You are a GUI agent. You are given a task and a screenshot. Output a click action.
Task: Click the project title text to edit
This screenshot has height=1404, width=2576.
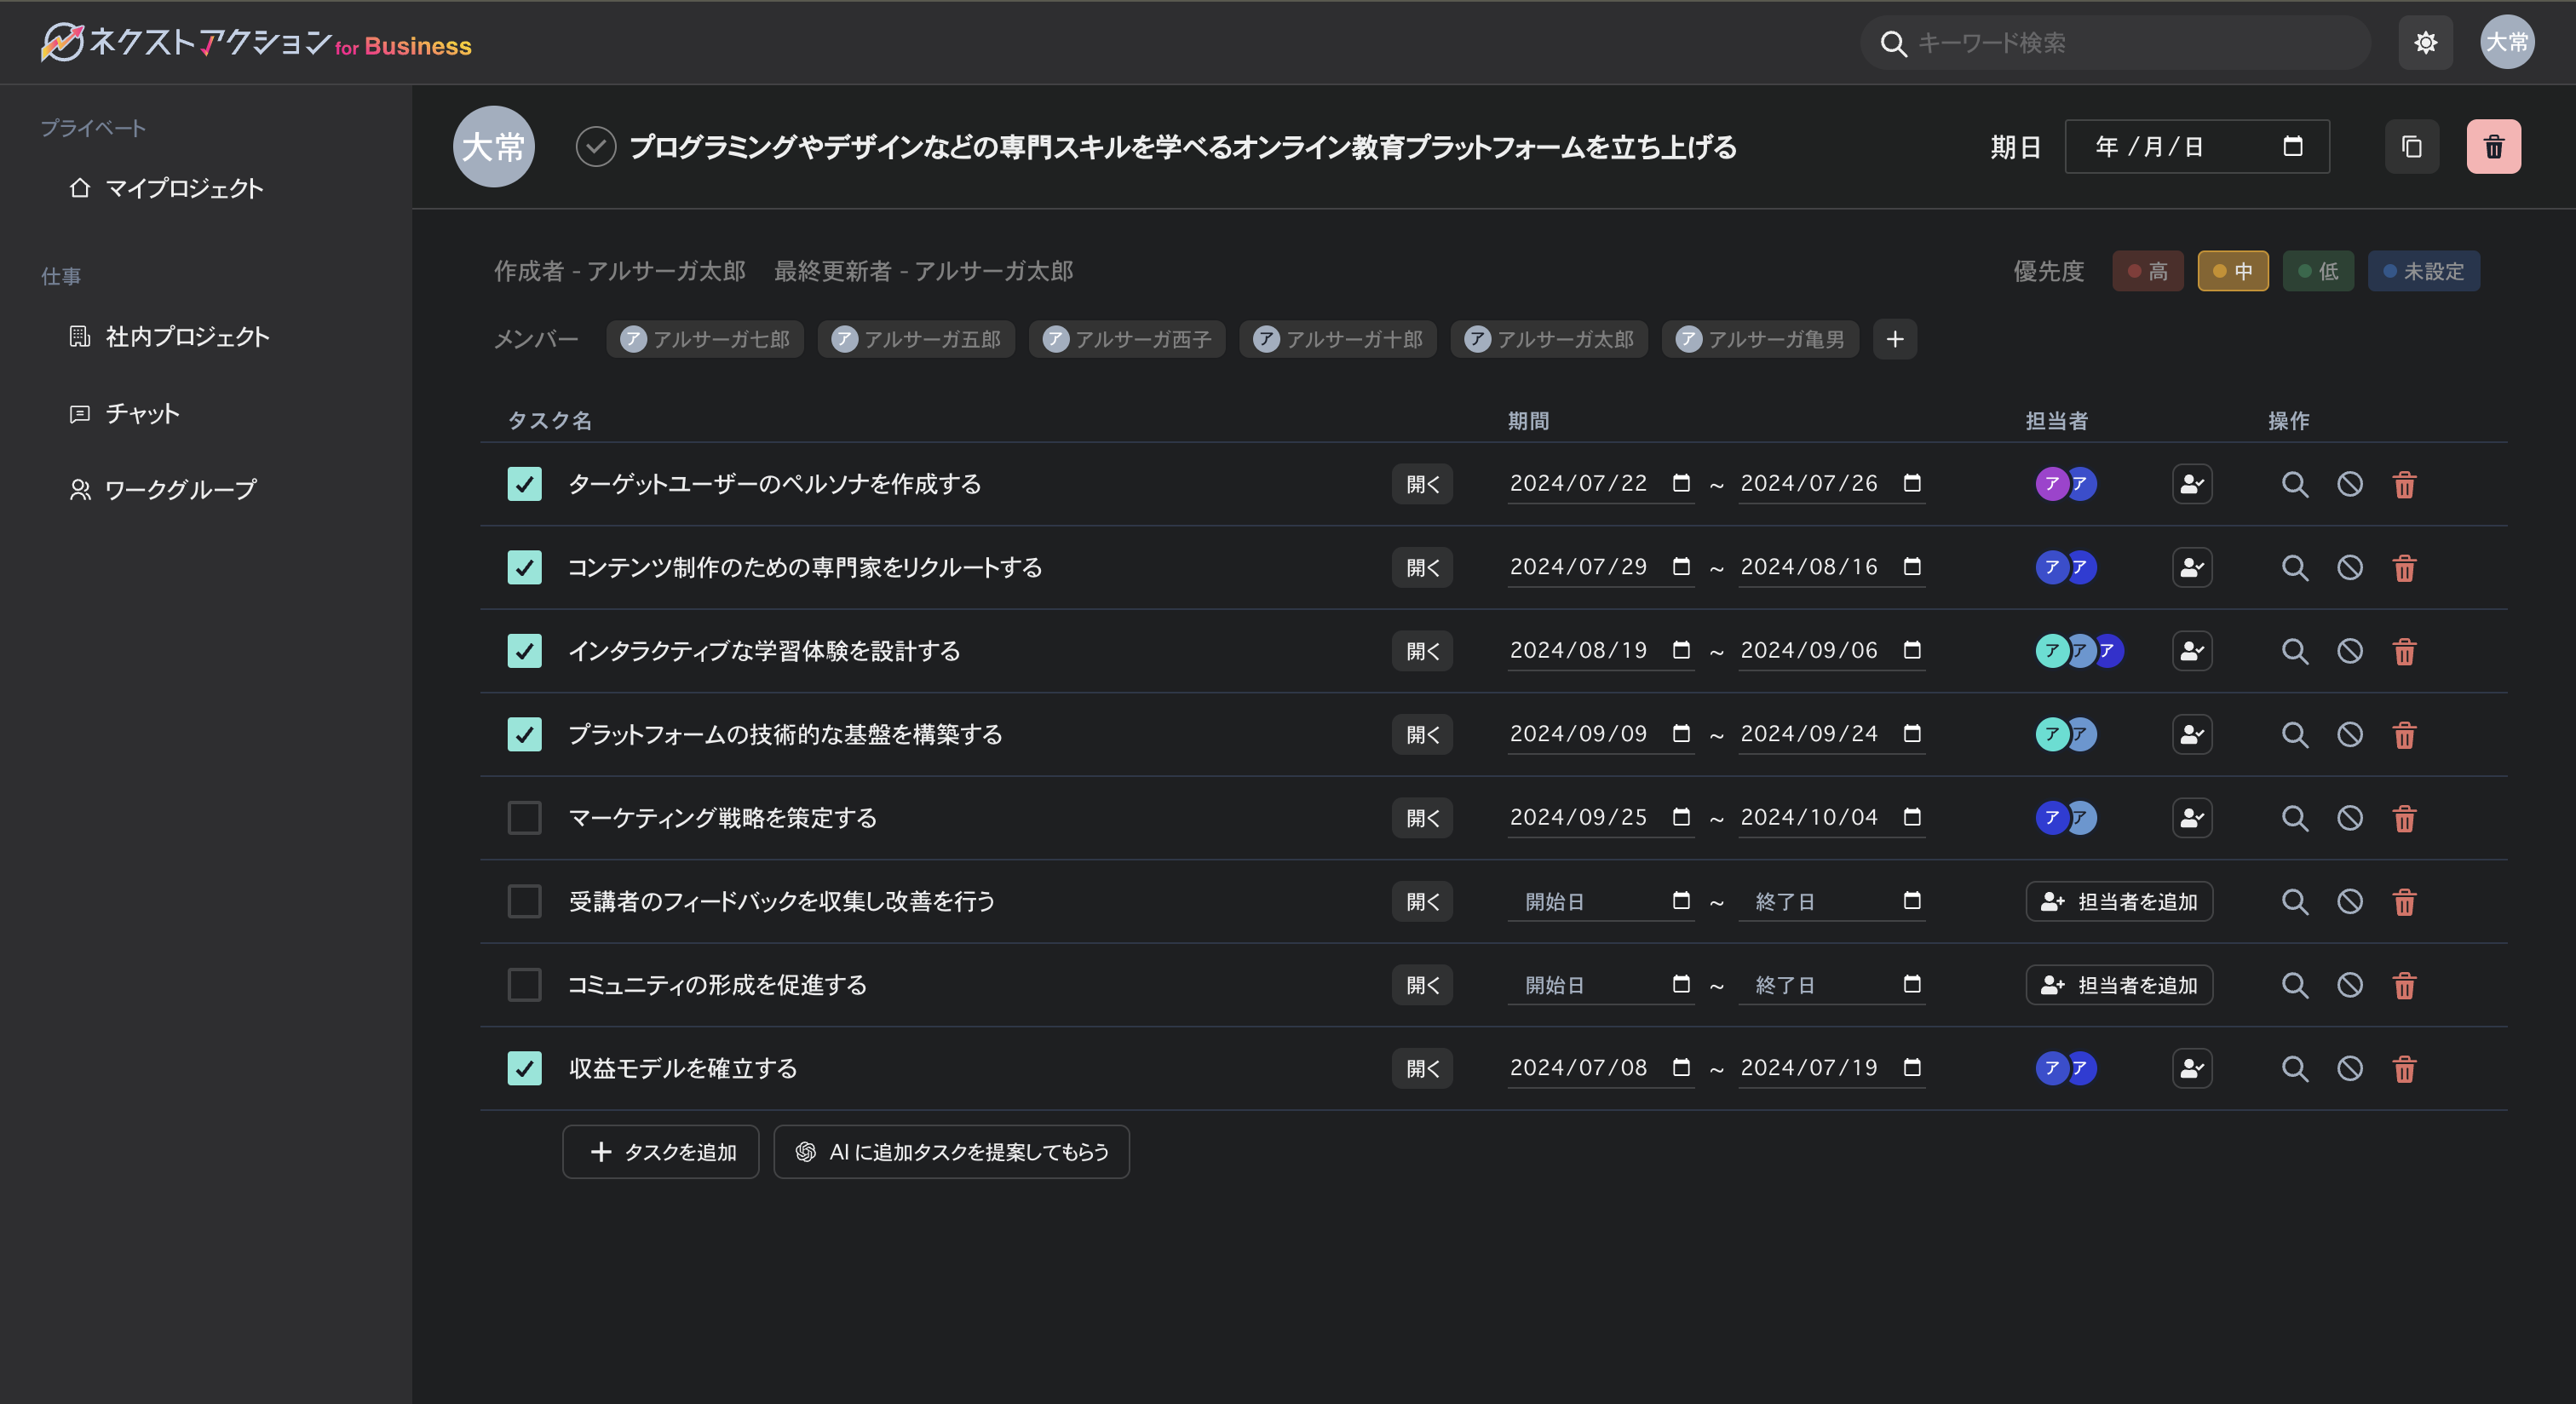(x=1182, y=147)
